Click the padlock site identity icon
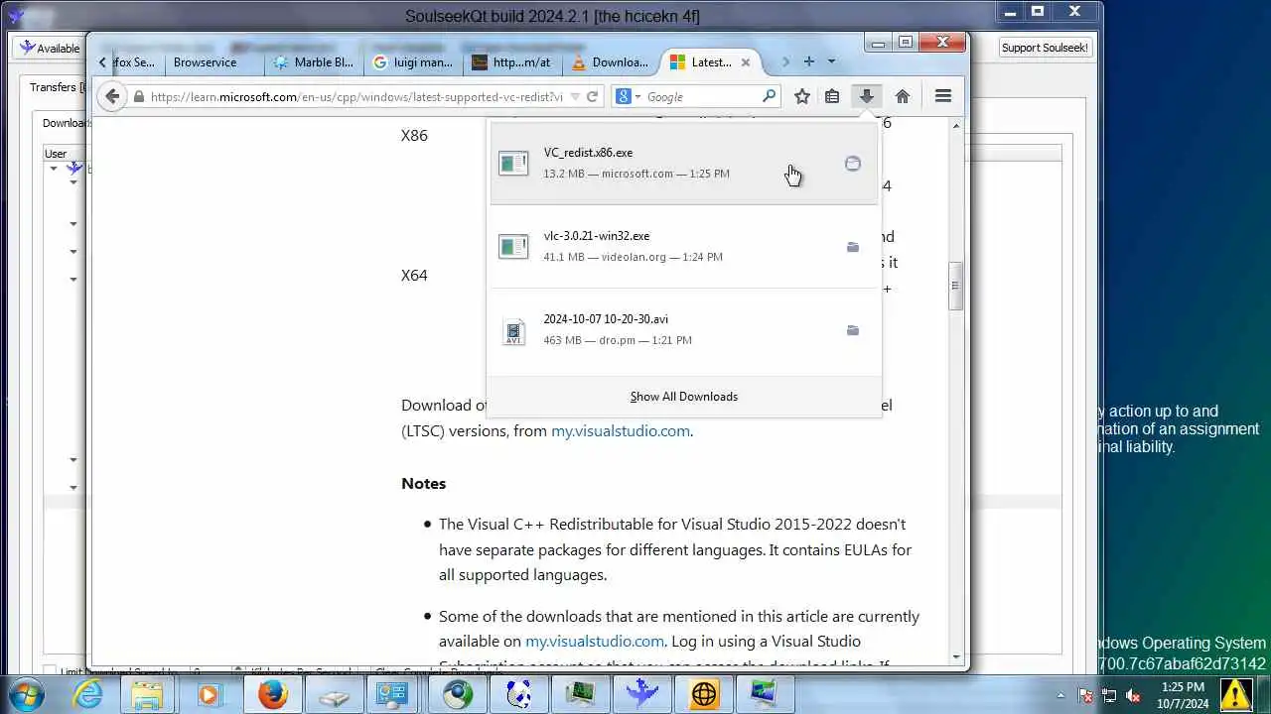The image size is (1271, 714). (139, 97)
